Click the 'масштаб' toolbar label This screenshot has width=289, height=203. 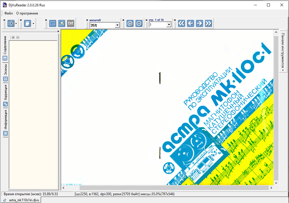point(95,20)
